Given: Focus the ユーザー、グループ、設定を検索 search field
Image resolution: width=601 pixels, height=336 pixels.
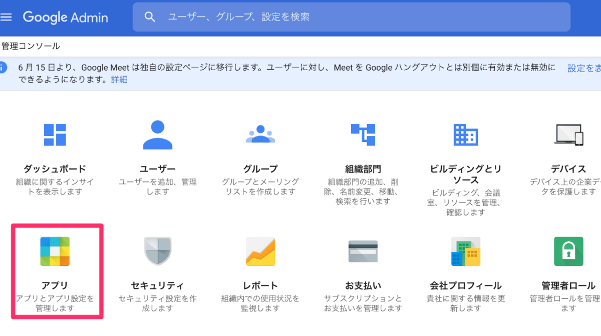Looking at the screenshot, I should pyautogui.click(x=351, y=17).
